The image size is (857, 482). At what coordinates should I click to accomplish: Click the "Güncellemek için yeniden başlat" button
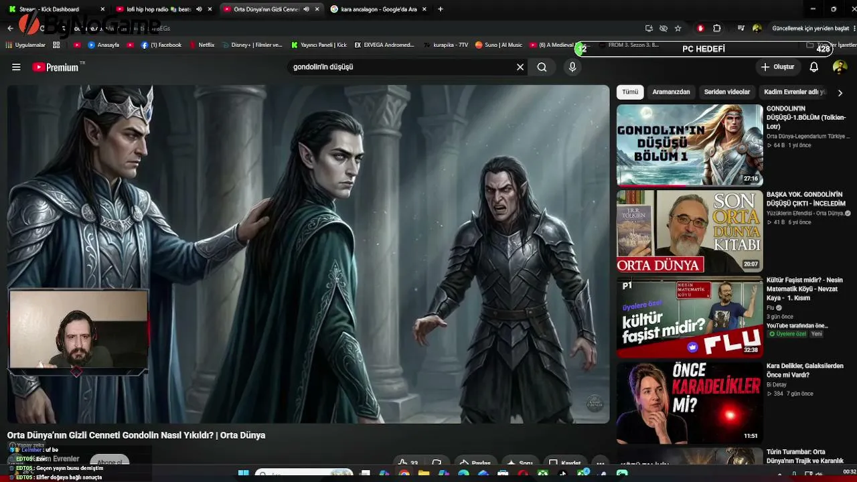810,28
